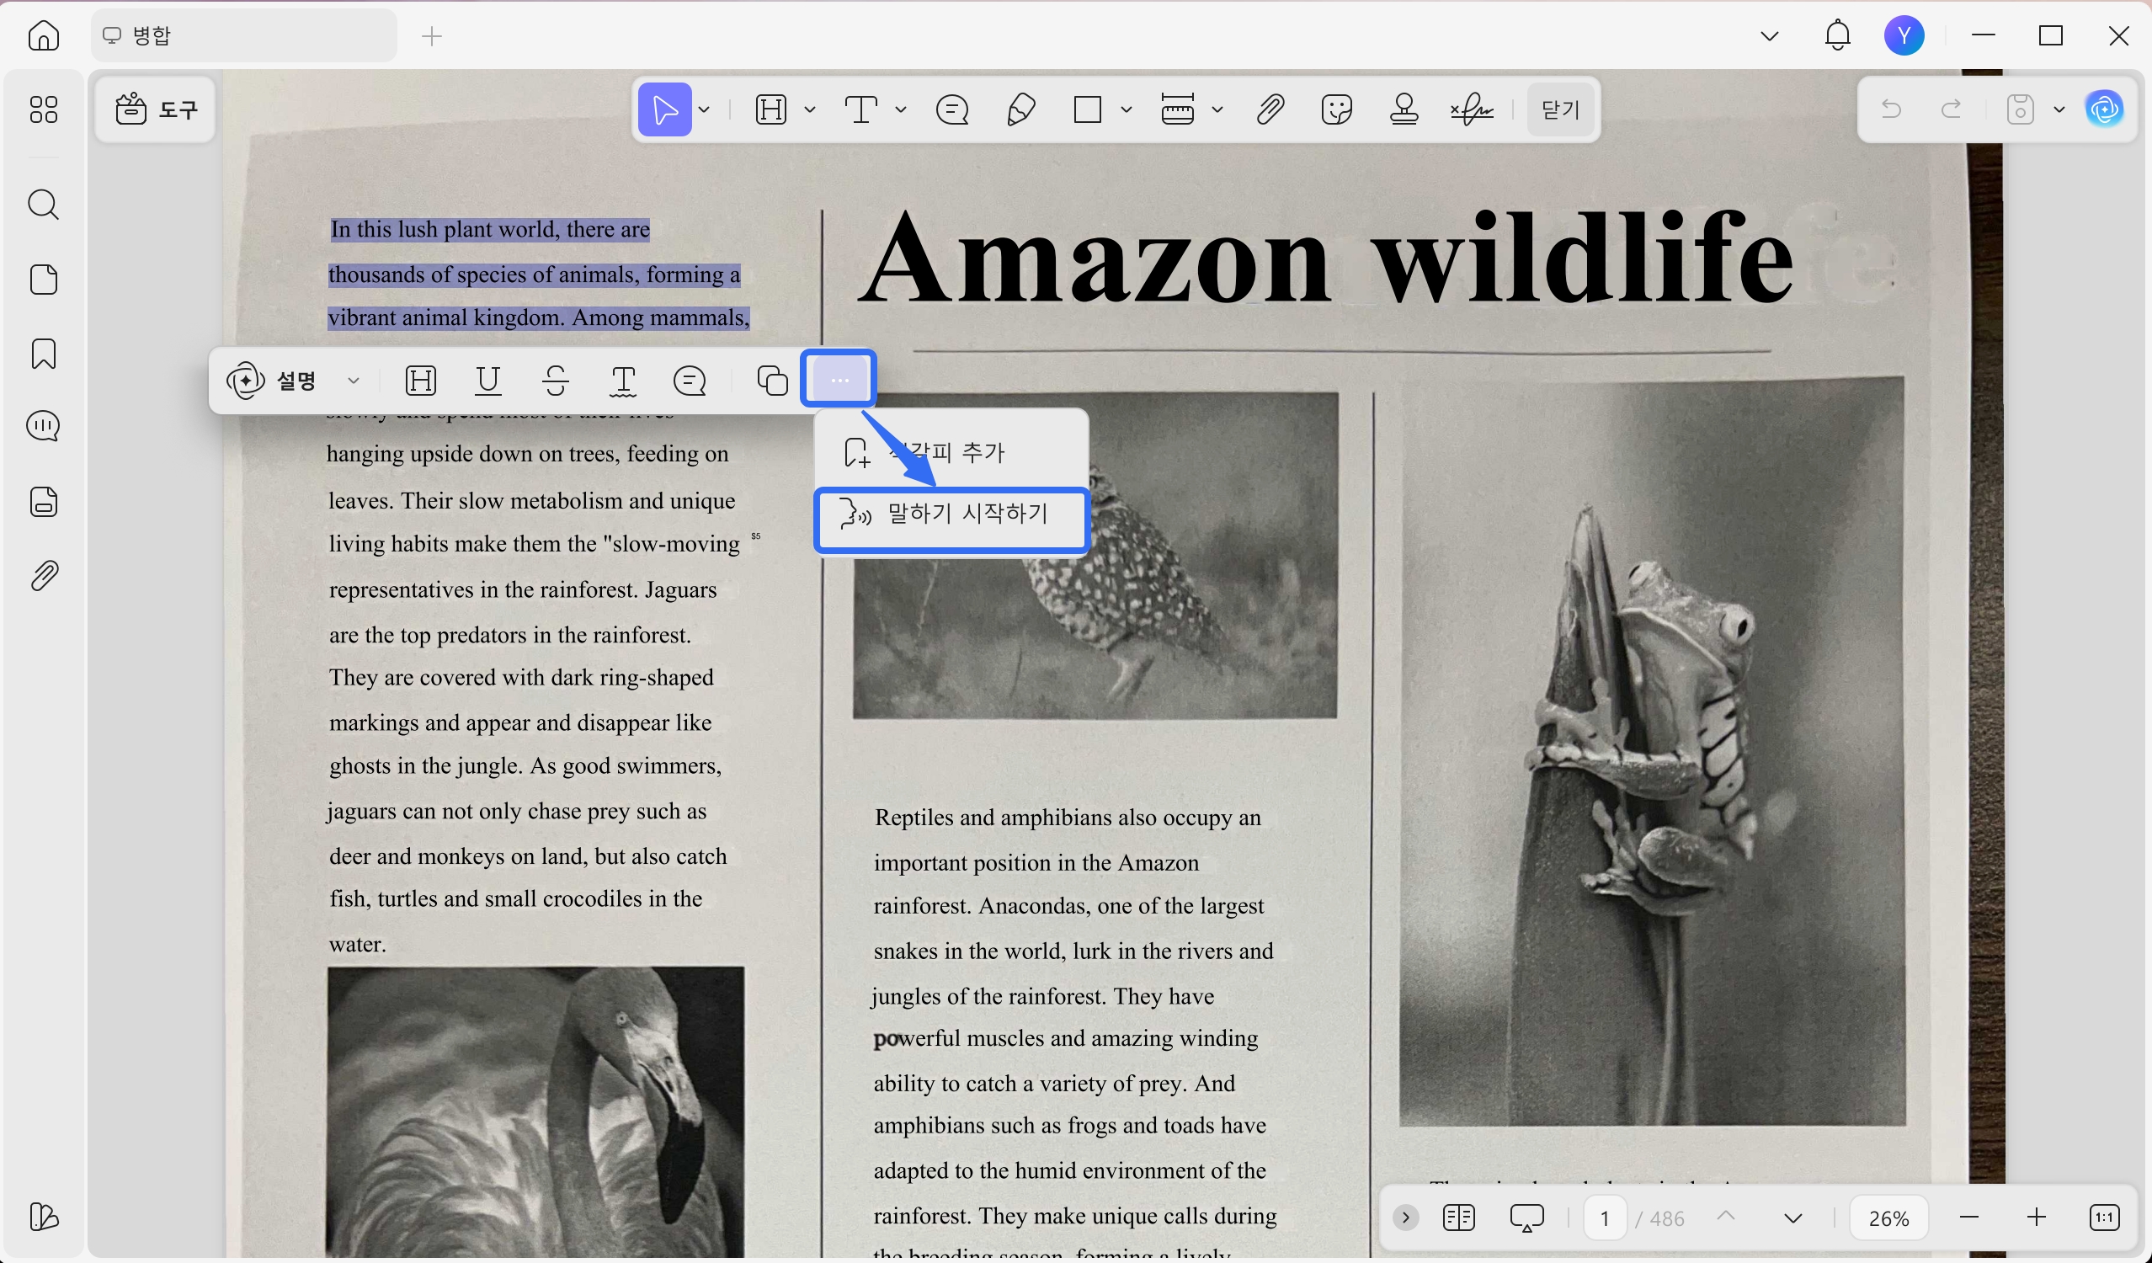Toggle the two-page reading view

click(x=1458, y=1217)
